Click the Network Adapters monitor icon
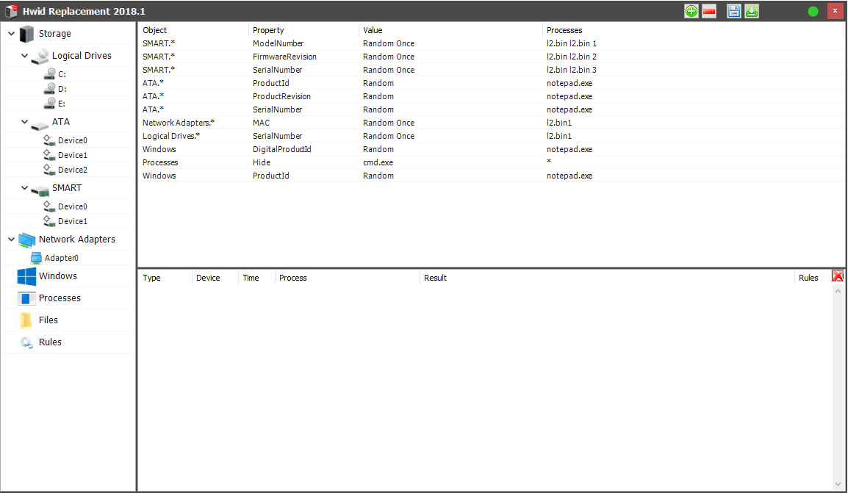848x493 pixels. coord(26,240)
